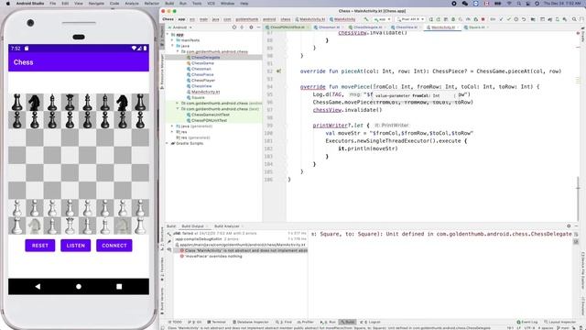This screenshot has height=330, width=586.
Task: Click the select opened file target icon
Action: pyautogui.click(x=234, y=27)
